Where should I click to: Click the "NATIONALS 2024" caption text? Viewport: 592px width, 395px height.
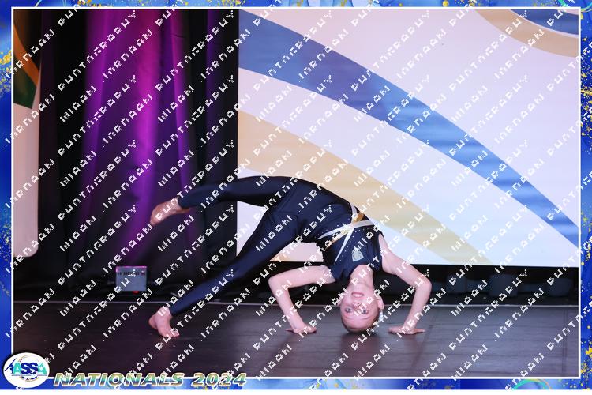(150, 379)
